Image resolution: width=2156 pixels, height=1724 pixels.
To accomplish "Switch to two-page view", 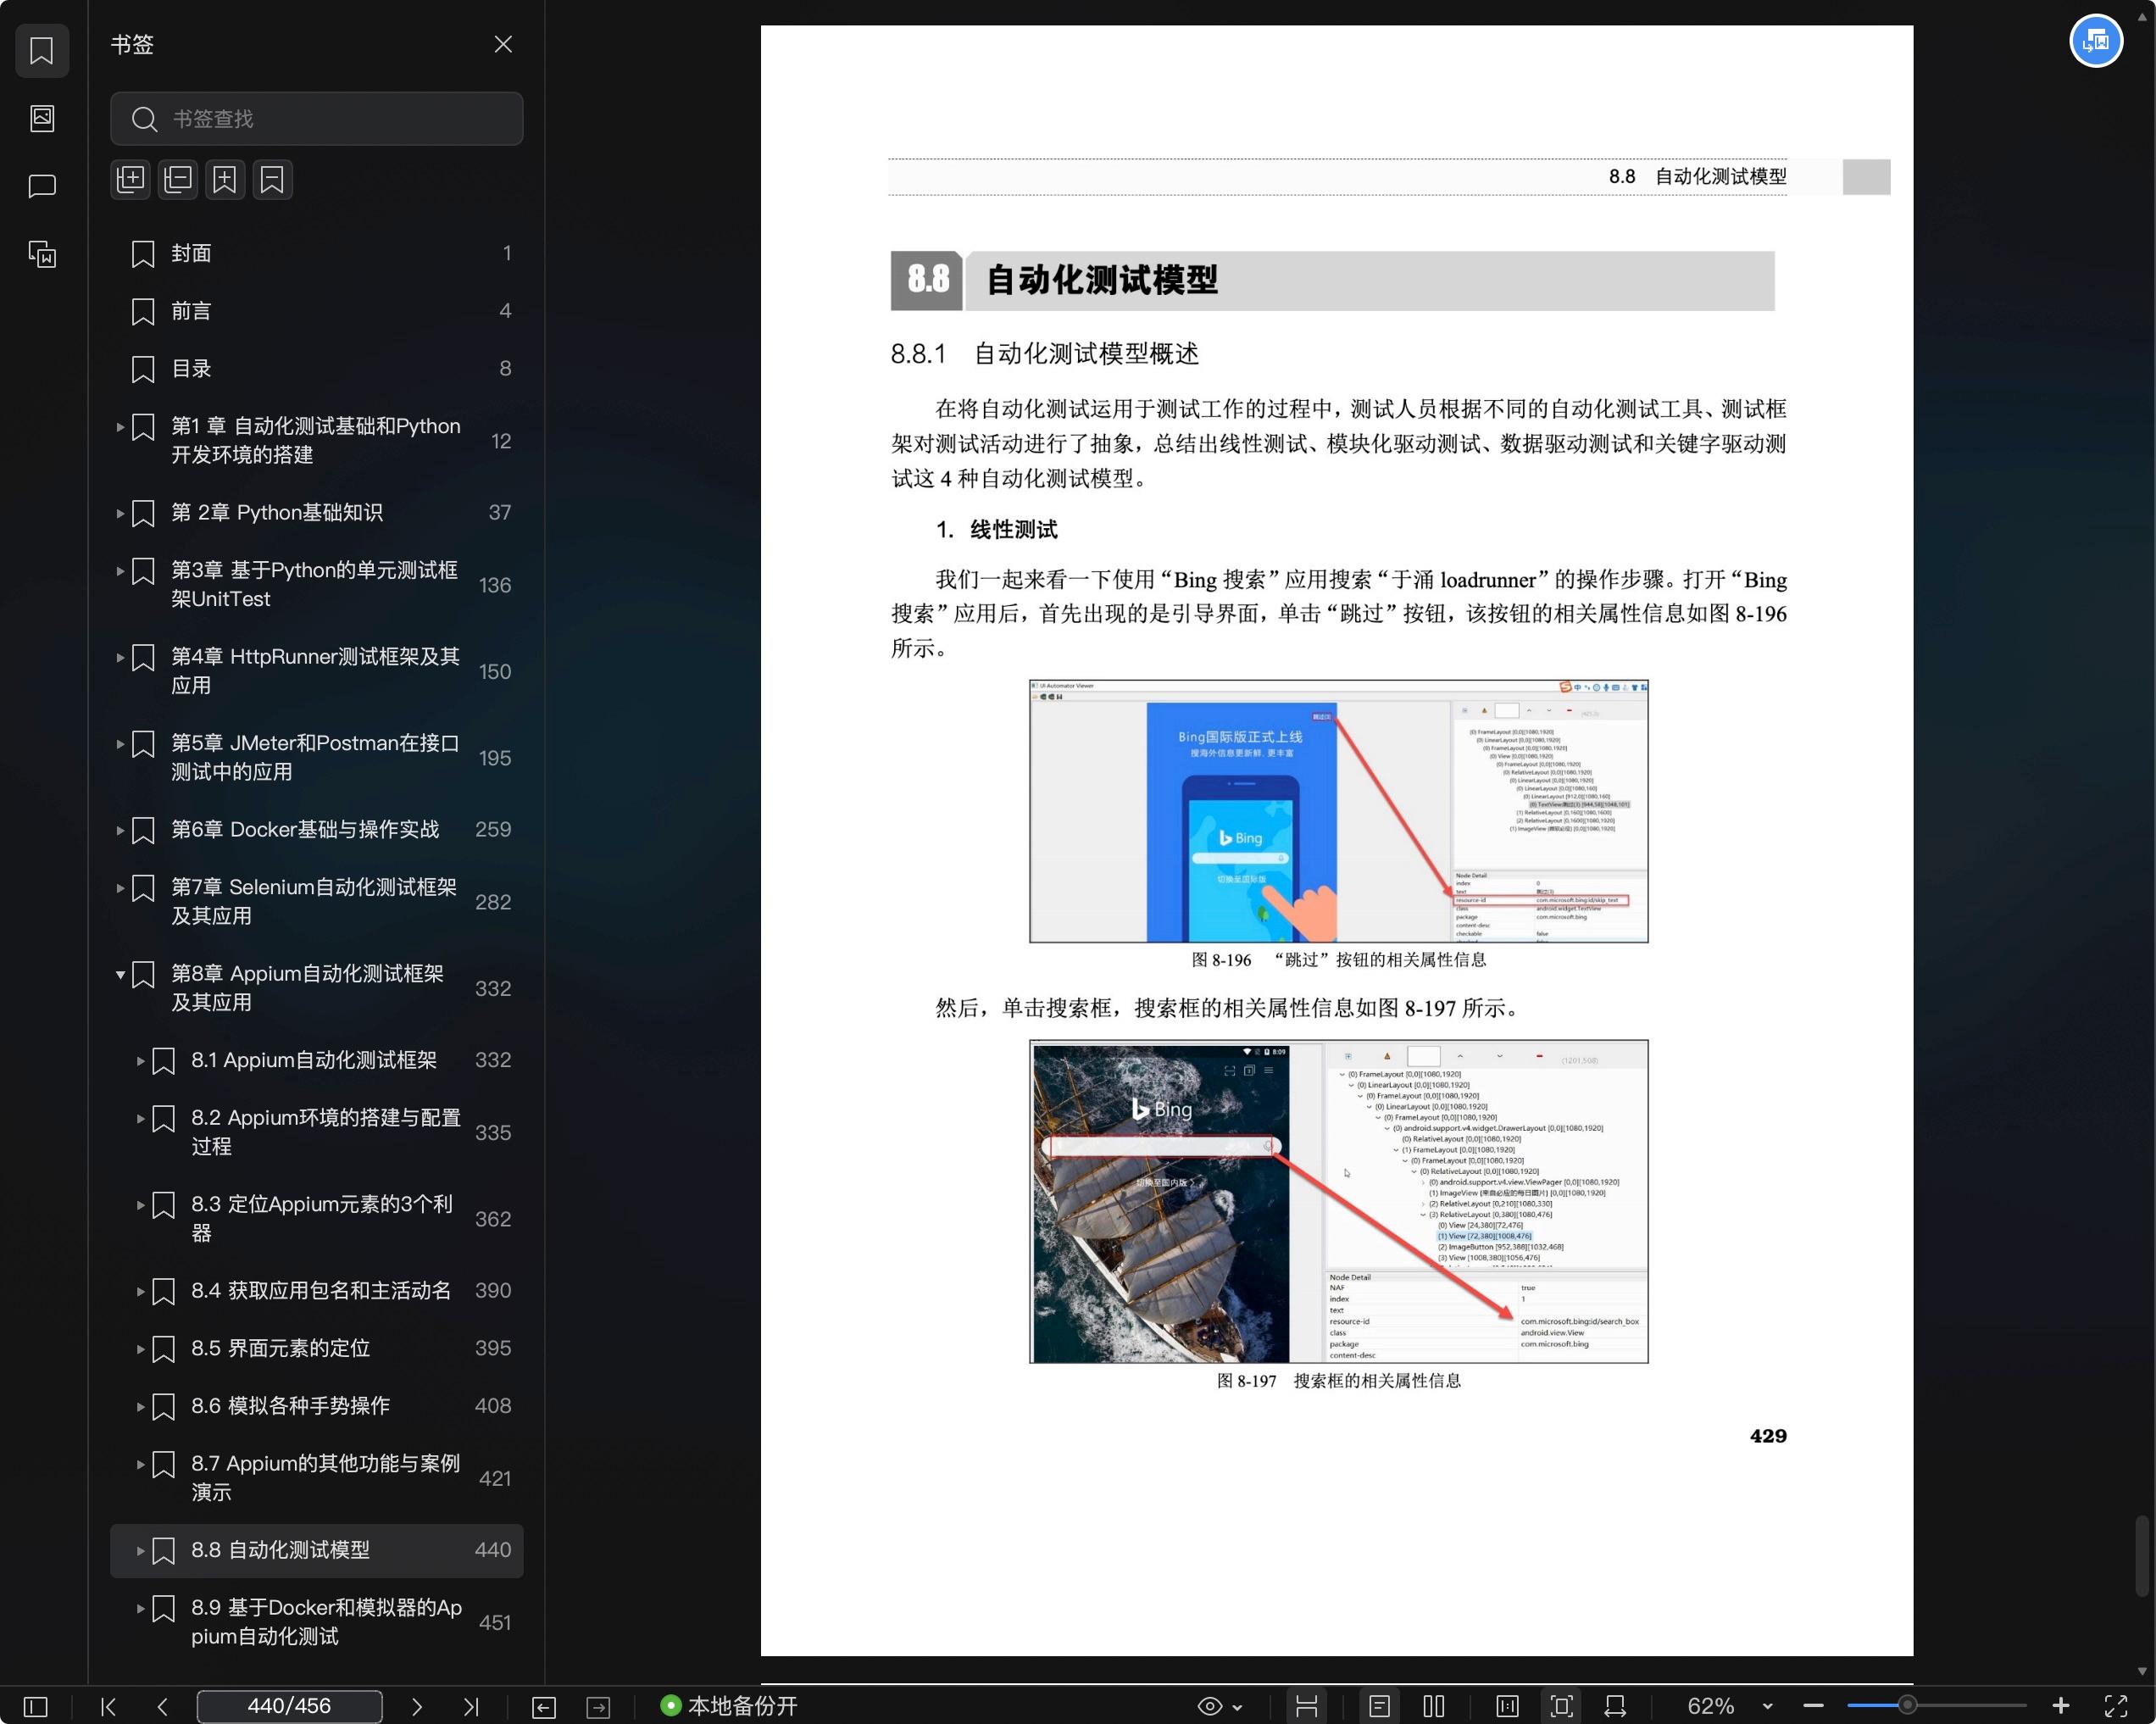I will (x=1434, y=1706).
